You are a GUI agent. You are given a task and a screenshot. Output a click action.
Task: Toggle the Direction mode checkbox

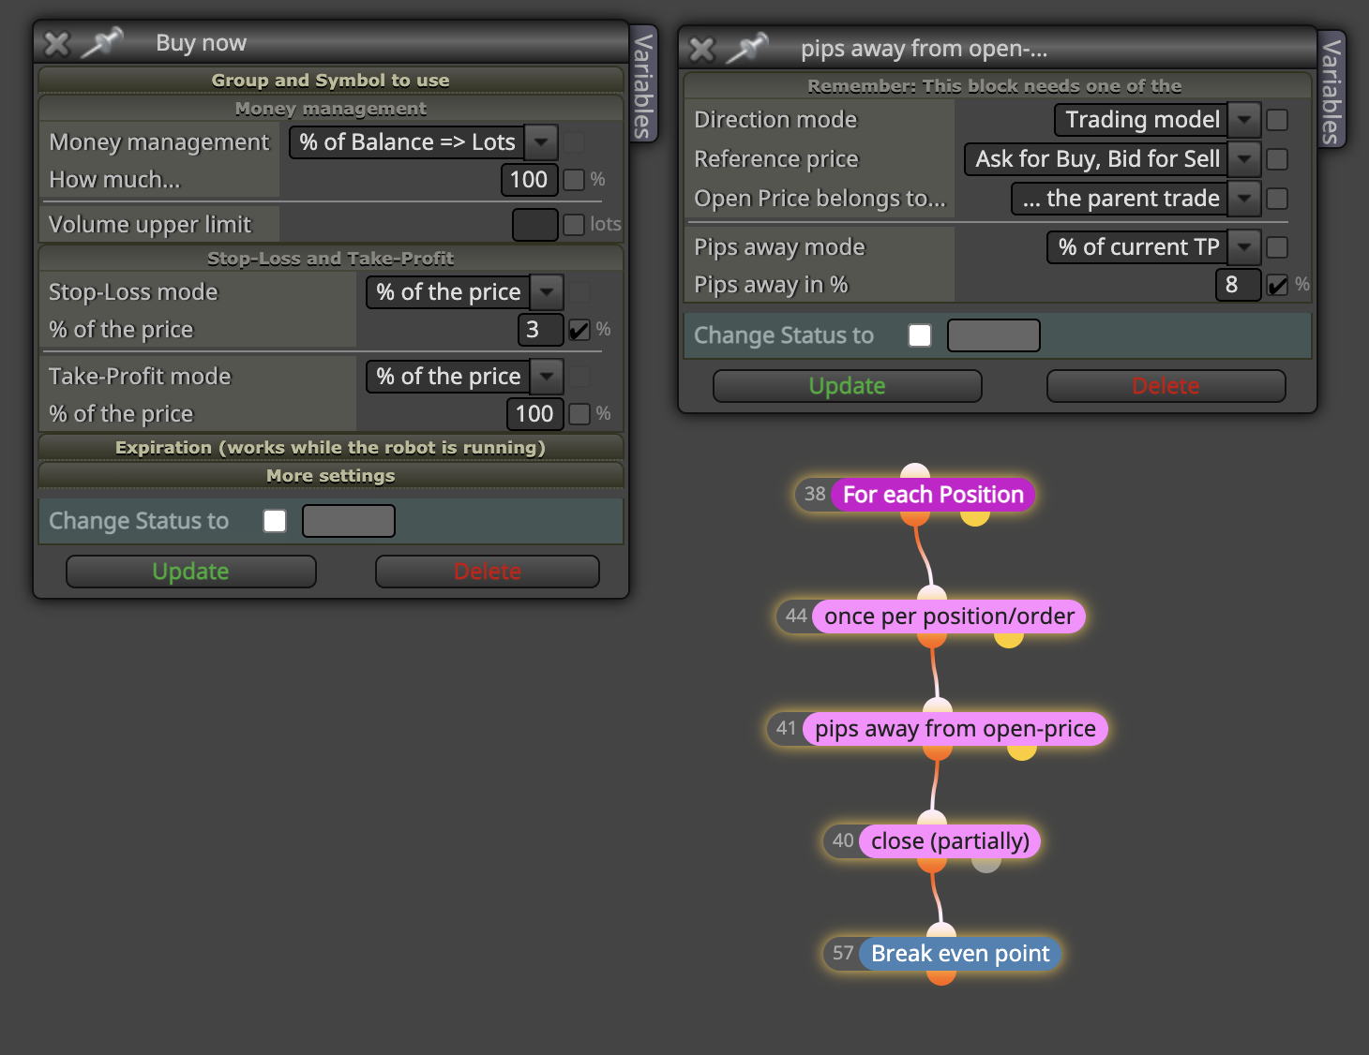(1277, 120)
